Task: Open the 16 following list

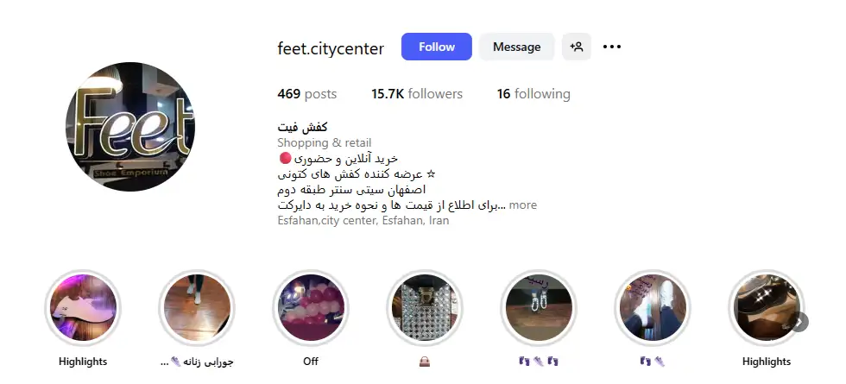Action: [x=533, y=94]
